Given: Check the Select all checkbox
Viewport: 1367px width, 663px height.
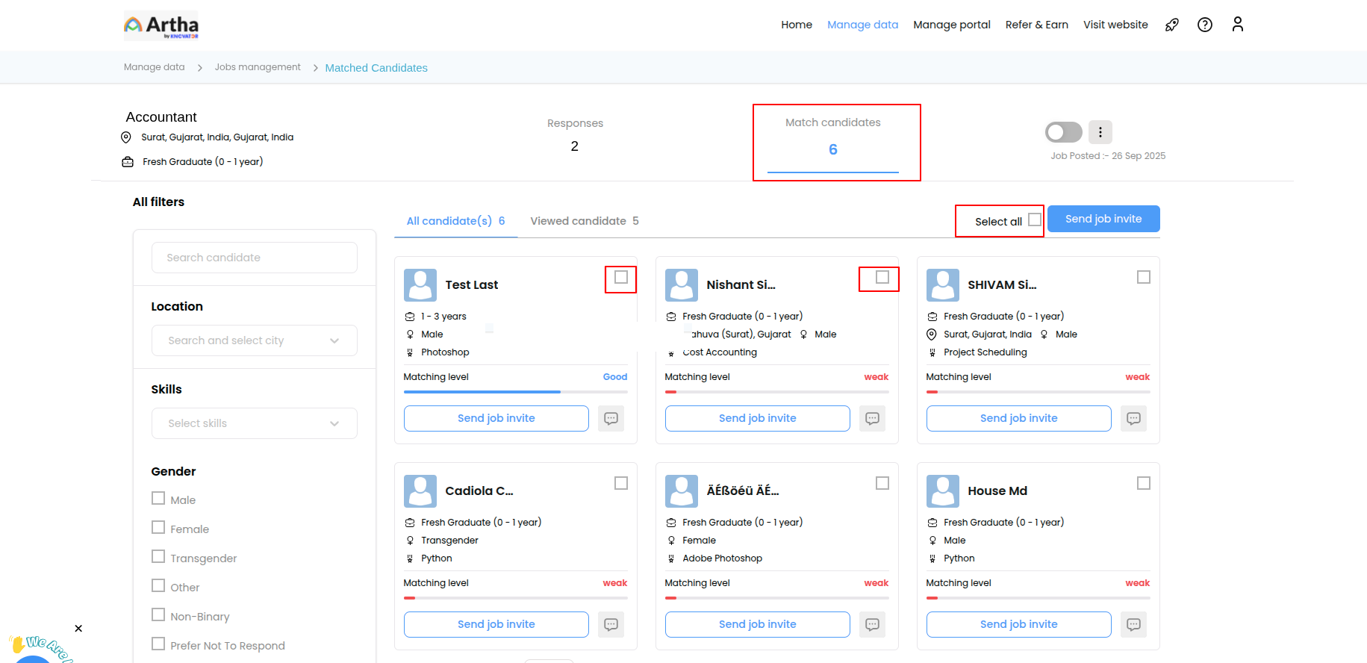Looking at the screenshot, I should [x=1034, y=220].
